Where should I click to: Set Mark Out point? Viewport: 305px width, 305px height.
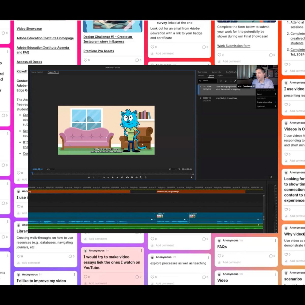click(98, 177)
